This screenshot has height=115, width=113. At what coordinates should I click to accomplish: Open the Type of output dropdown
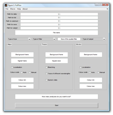tap(94, 39)
